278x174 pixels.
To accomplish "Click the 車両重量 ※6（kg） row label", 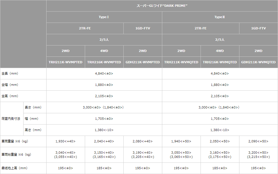I will tap(23, 141).
